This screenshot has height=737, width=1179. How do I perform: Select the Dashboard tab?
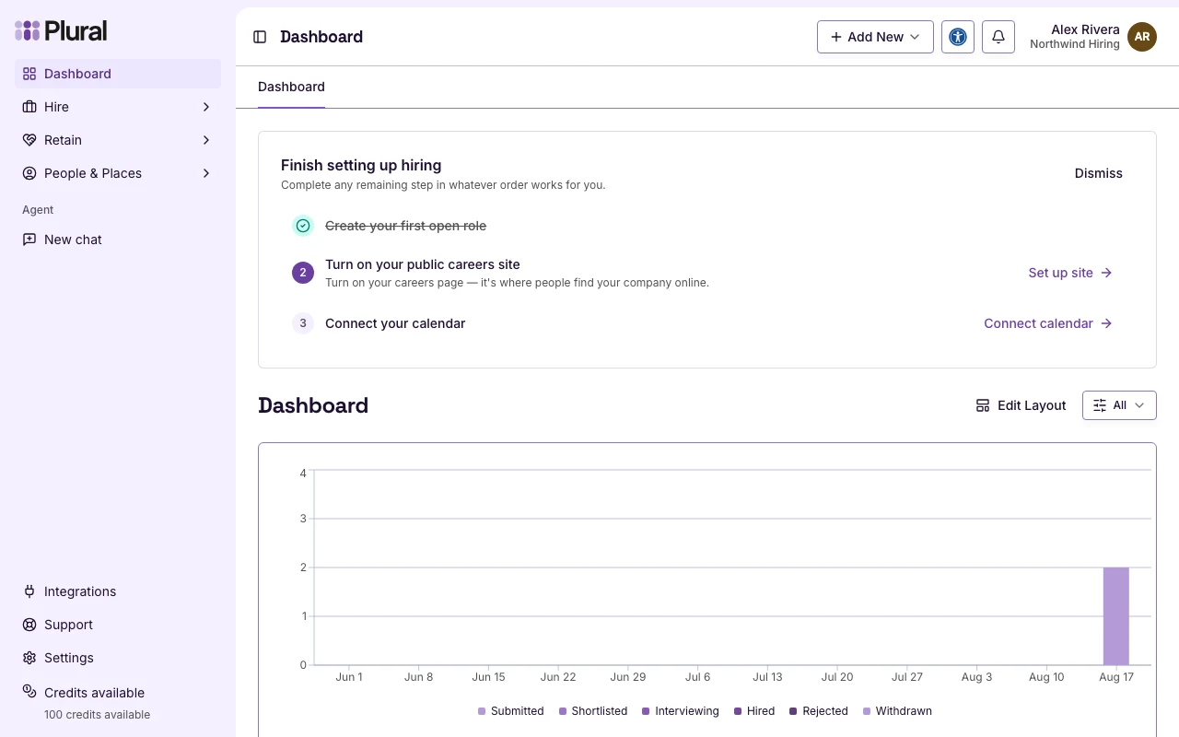[x=291, y=87]
